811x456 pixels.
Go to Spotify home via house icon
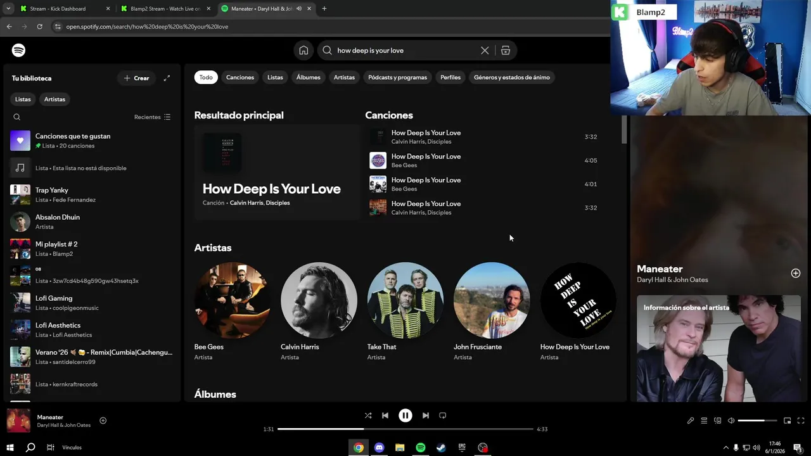[303, 51]
